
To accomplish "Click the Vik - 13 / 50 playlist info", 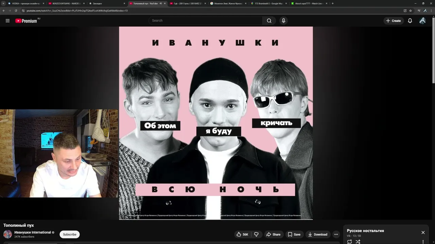I will point(354,236).
